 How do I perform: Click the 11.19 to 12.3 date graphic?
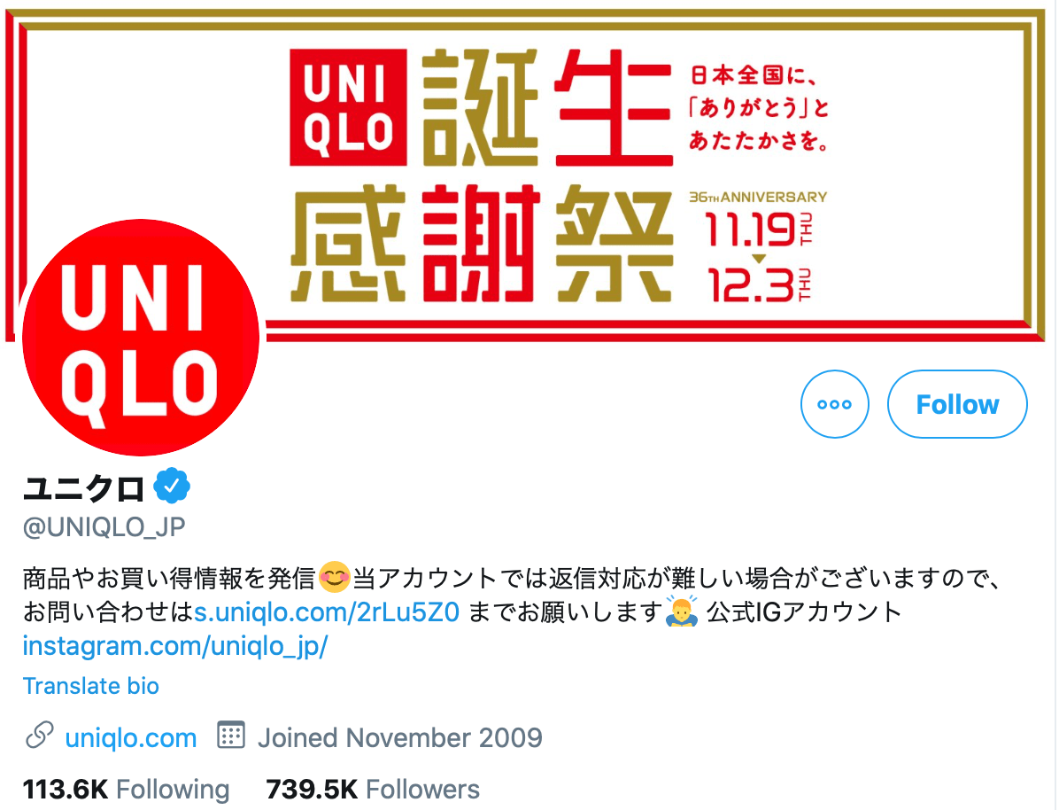coord(759,256)
